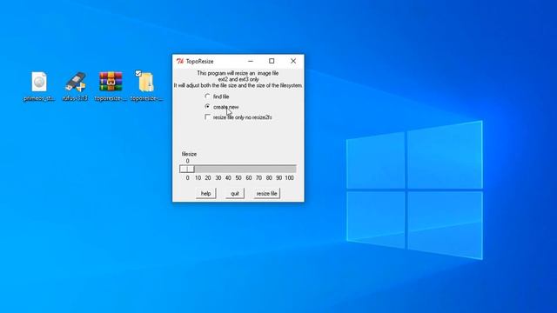
Task: Click the TopoResize title bar Tk icon
Action: click(180, 61)
